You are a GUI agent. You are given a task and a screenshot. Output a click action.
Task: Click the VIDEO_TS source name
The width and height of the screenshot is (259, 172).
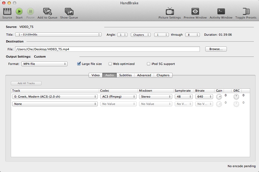26,27
